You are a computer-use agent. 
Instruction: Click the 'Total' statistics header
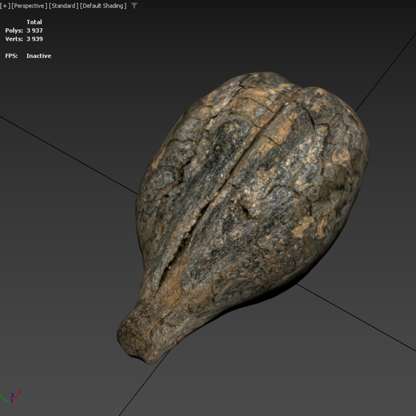click(x=34, y=22)
